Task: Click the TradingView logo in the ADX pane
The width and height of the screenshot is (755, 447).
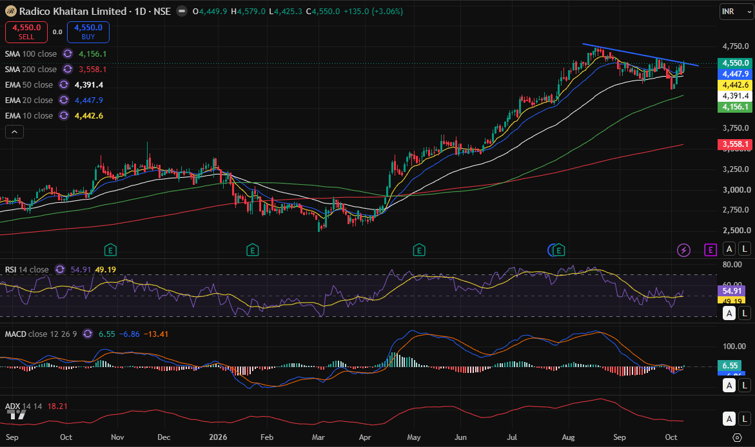Action: (17, 415)
